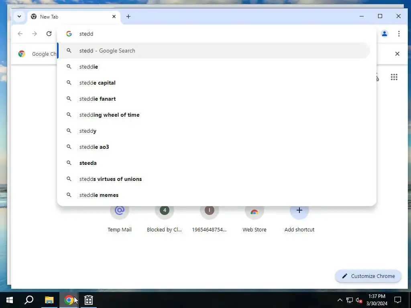The width and height of the screenshot is (411, 308).
Task: Show hidden system tray icons
Action: [340, 300]
